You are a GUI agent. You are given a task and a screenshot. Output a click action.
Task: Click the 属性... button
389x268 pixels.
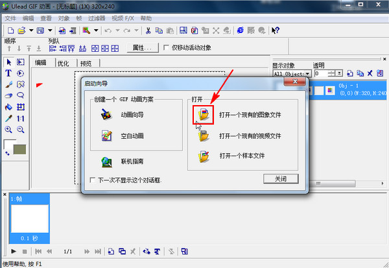143,47
